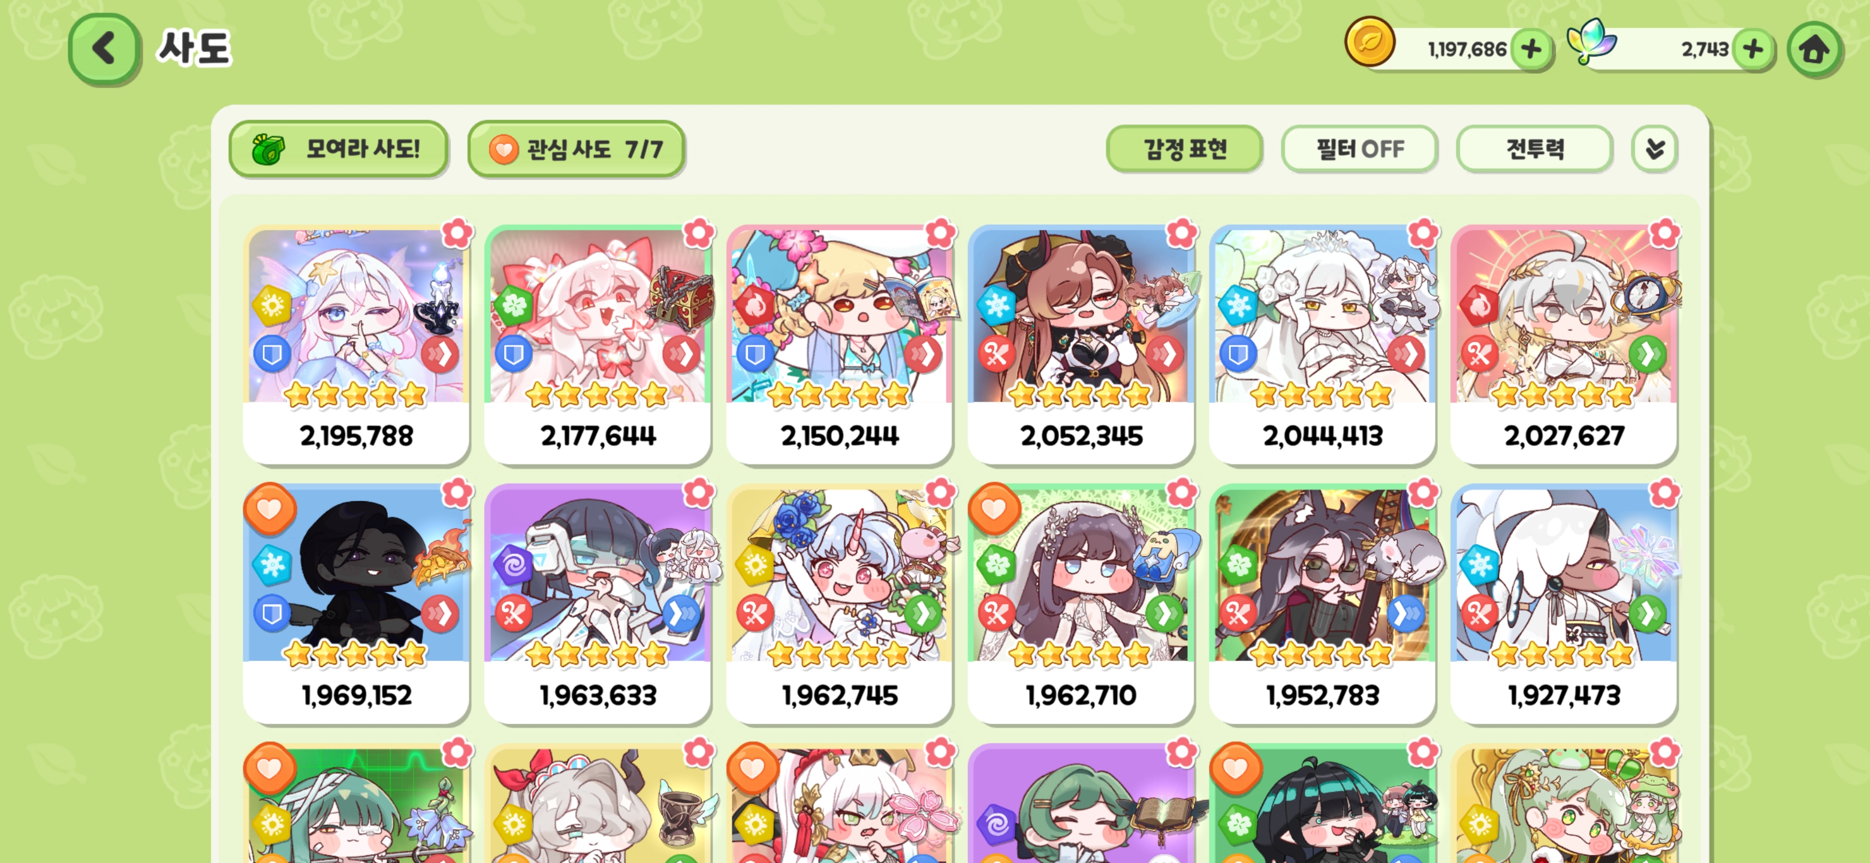1870x863 pixels.
Task: Click flower badge on 2,195,788 card
Action: (x=457, y=234)
